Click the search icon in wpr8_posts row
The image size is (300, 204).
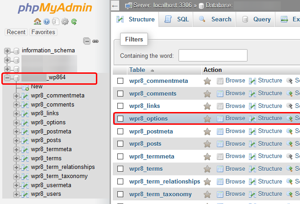pos(289,144)
